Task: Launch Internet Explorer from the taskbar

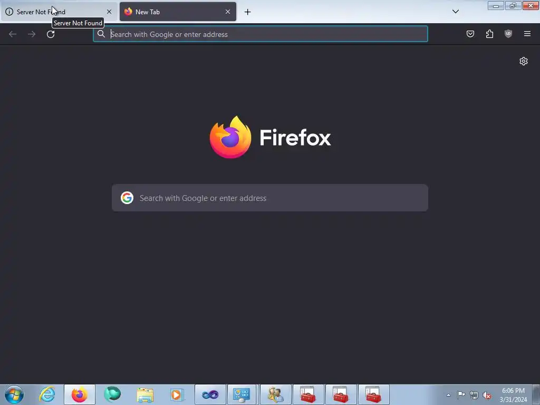Action: pyautogui.click(x=47, y=394)
